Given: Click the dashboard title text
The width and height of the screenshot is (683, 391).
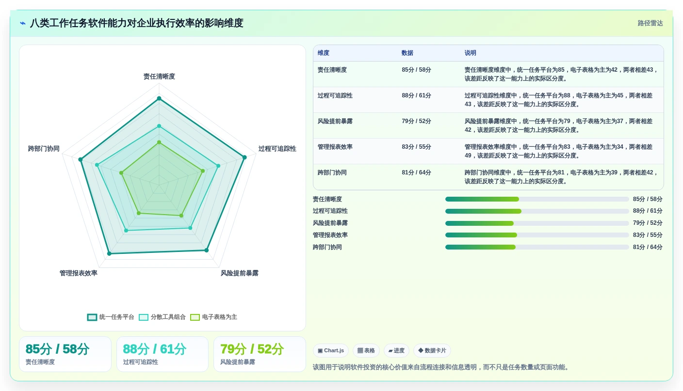Looking at the screenshot, I should (137, 23).
